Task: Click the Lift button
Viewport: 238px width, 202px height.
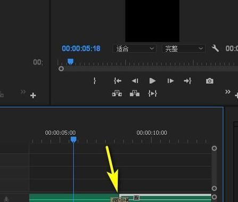Action: pos(117,93)
